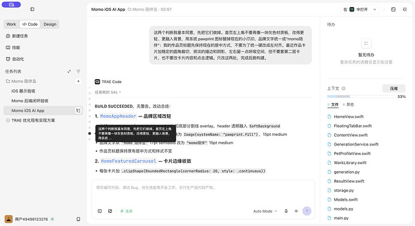Click the microphone voice input icon
The width and height of the screenshot is (415, 226).
coord(286,211)
